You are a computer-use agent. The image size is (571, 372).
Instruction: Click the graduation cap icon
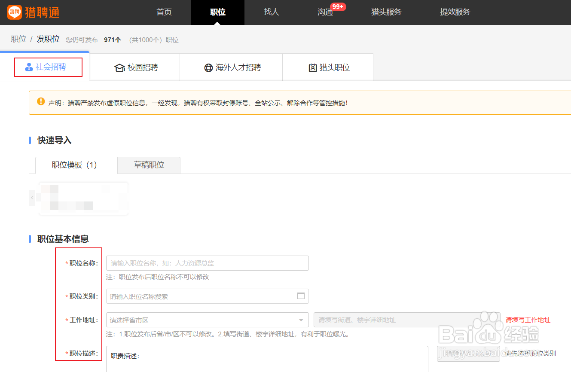click(x=119, y=68)
